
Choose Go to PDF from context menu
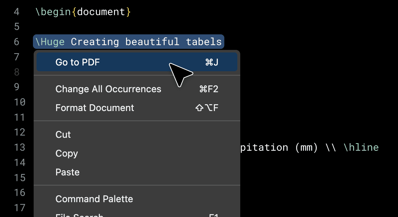coord(137,62)
